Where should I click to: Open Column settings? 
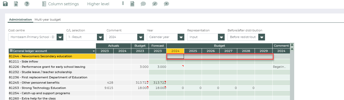60,4
